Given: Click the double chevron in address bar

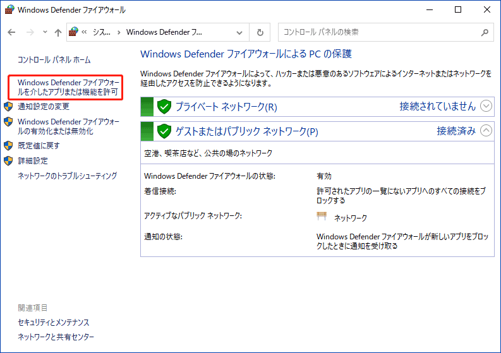Looking at the screenshot, I should pyautogui.click(x=85, y=32).
